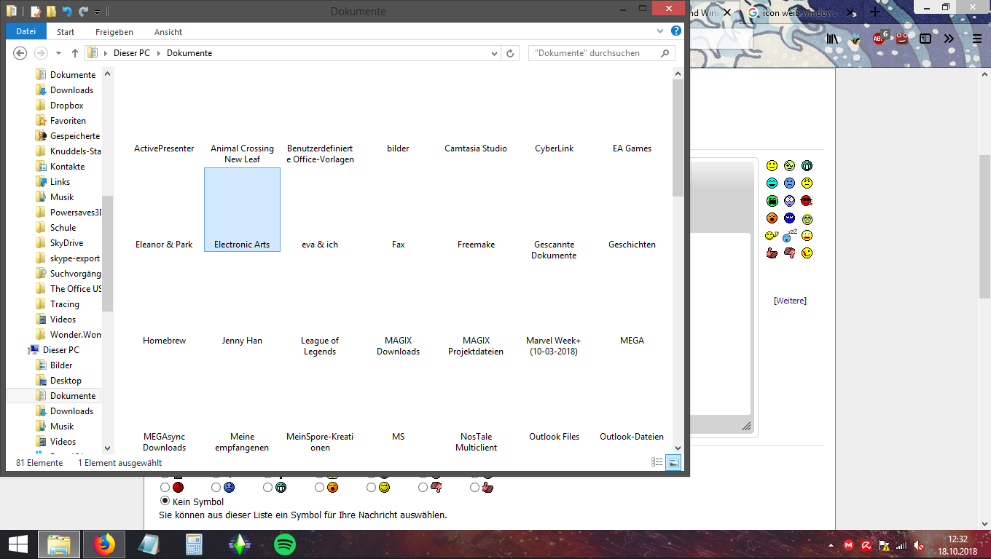Click Dieser PC in the address breadcrumb
The height and width of the screenshot is (559, 991).
click(132, 53)
